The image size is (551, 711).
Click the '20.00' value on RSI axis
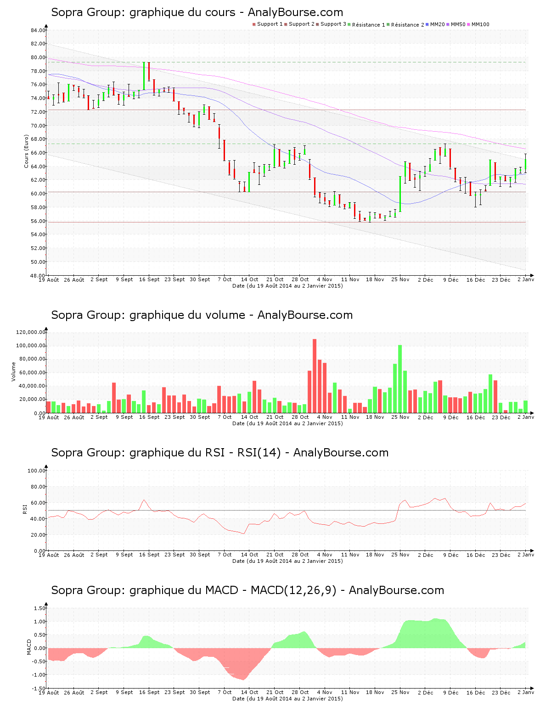coord(38,535)
